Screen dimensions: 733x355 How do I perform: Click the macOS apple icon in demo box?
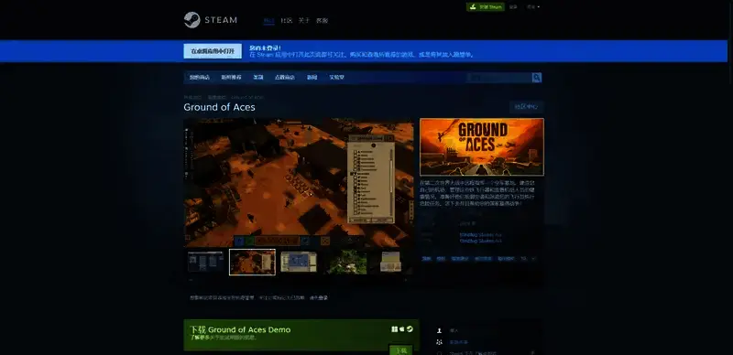click(401, 329)
